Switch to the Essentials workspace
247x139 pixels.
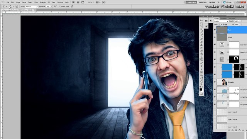pos(191,2)
